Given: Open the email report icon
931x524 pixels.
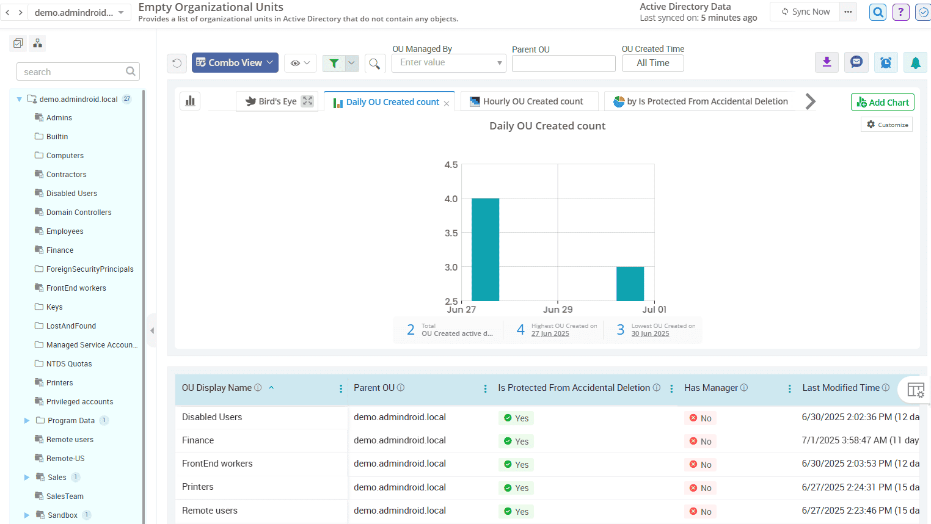Looking at the screenshot, I should [x=856, y=62].
